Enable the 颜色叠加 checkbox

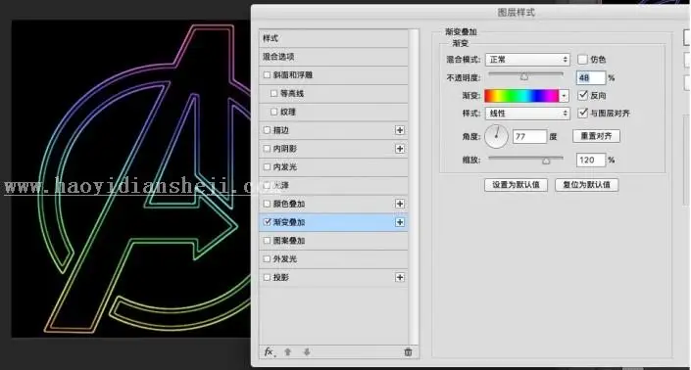point(267,204)
